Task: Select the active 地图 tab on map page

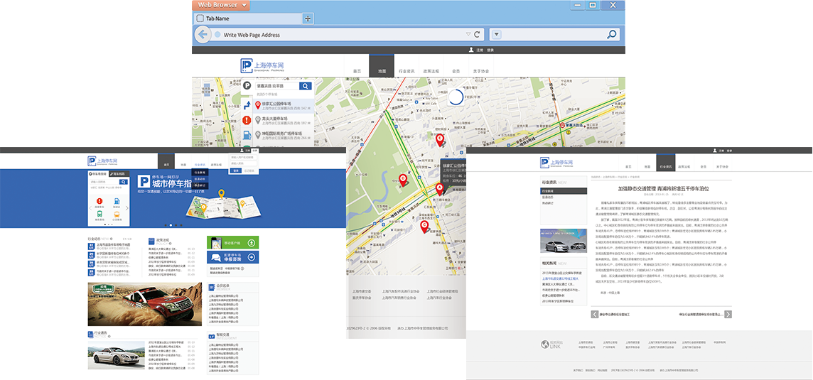Action: [382, 66]
